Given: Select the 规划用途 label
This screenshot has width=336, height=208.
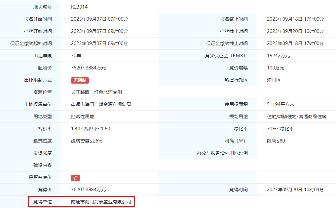Looking at the screenshot, I should pos(239,117).
